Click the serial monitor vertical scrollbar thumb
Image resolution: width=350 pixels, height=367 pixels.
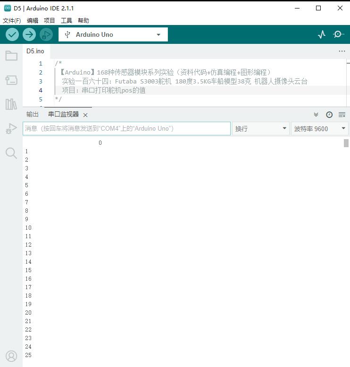pyautogui.click(x=346, y=143)
